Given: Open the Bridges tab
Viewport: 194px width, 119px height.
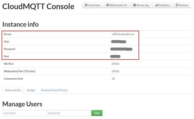Looking at the screenshot, I should pos(31,90).
